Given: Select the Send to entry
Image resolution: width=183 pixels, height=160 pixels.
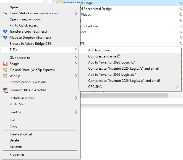Looking at the screenshot, I should tap(40, 112).
